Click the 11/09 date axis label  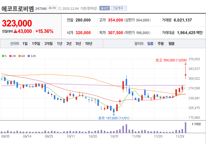pos(136,136)
